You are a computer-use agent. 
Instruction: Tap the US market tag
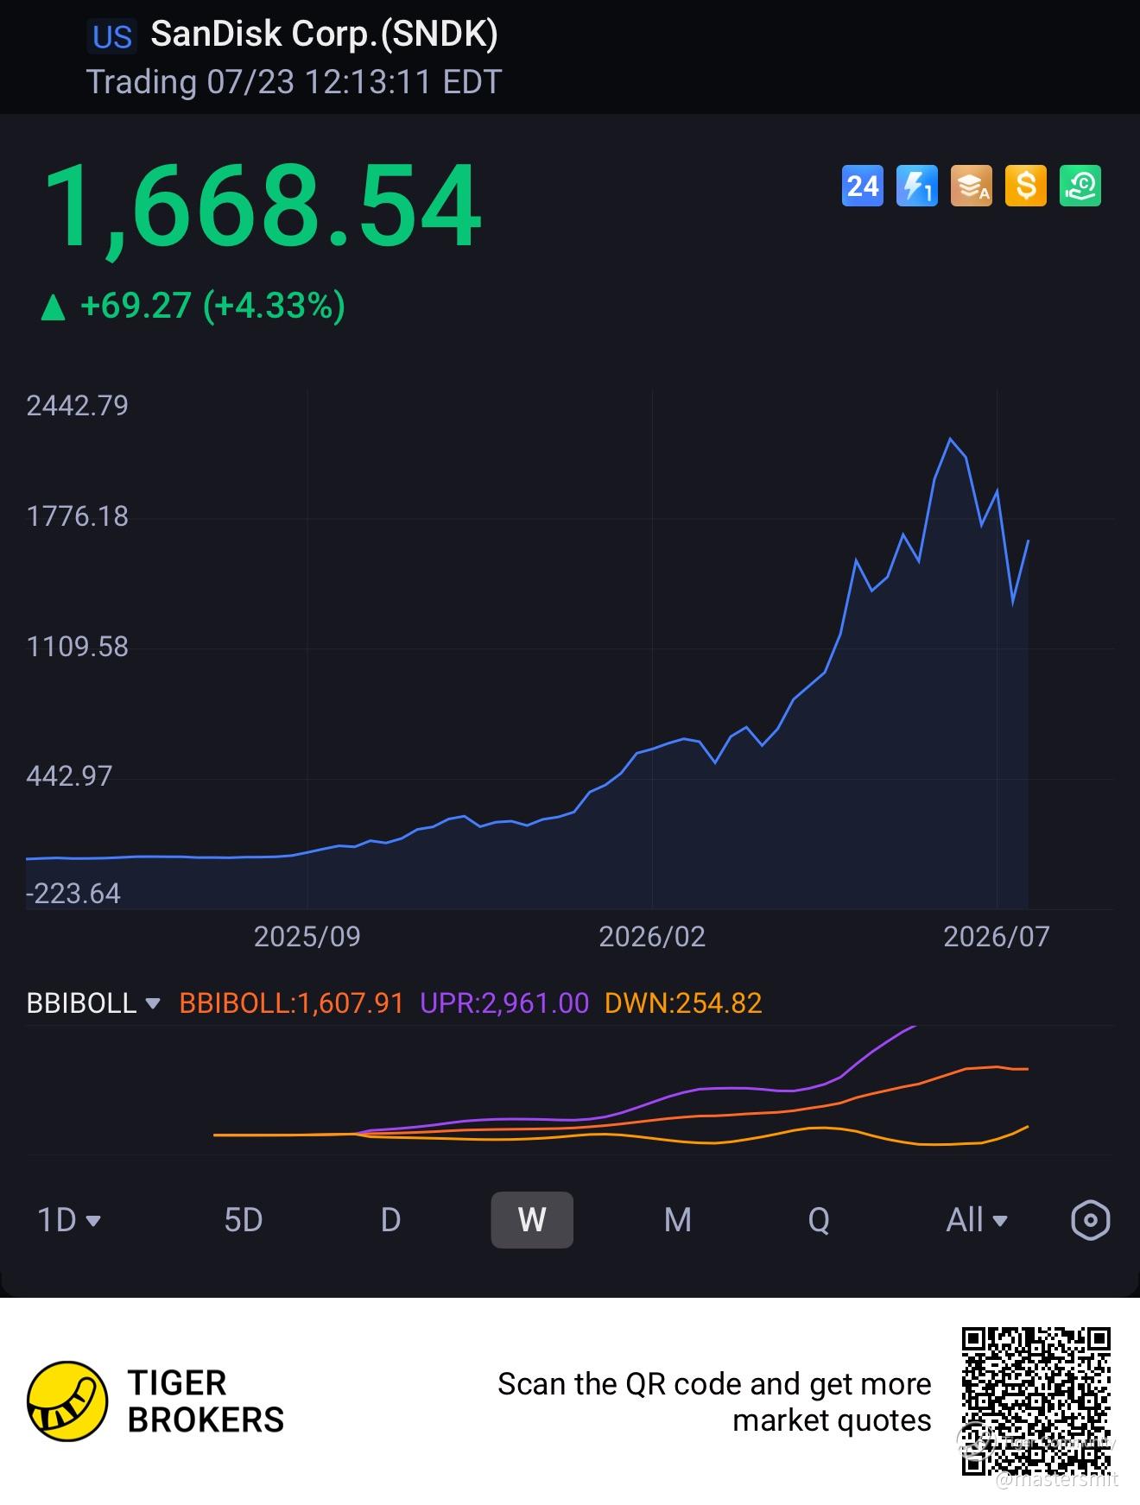pyautogui.click(x=112, y=37)
